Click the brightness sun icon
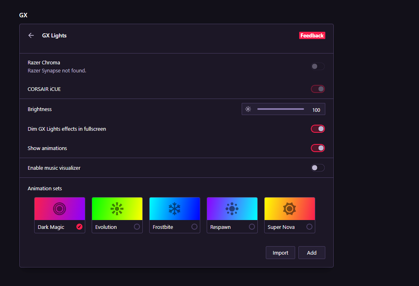 point(248,109)
